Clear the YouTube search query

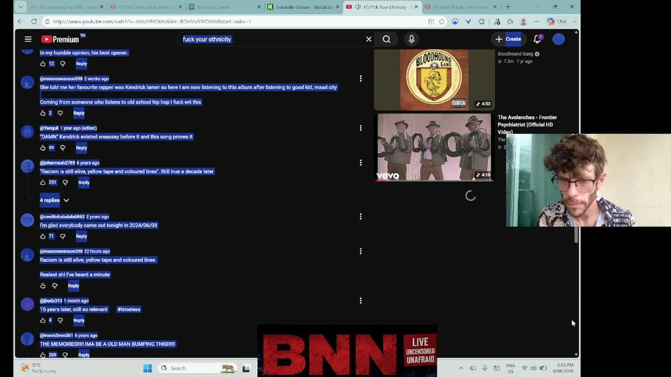coord(369,39)
